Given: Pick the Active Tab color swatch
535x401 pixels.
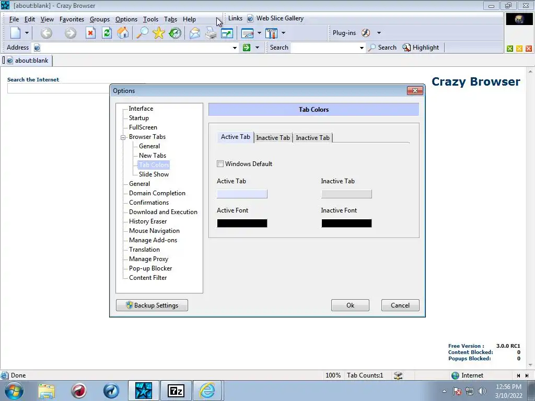Looking at the screenshot, I should (242, 194).
